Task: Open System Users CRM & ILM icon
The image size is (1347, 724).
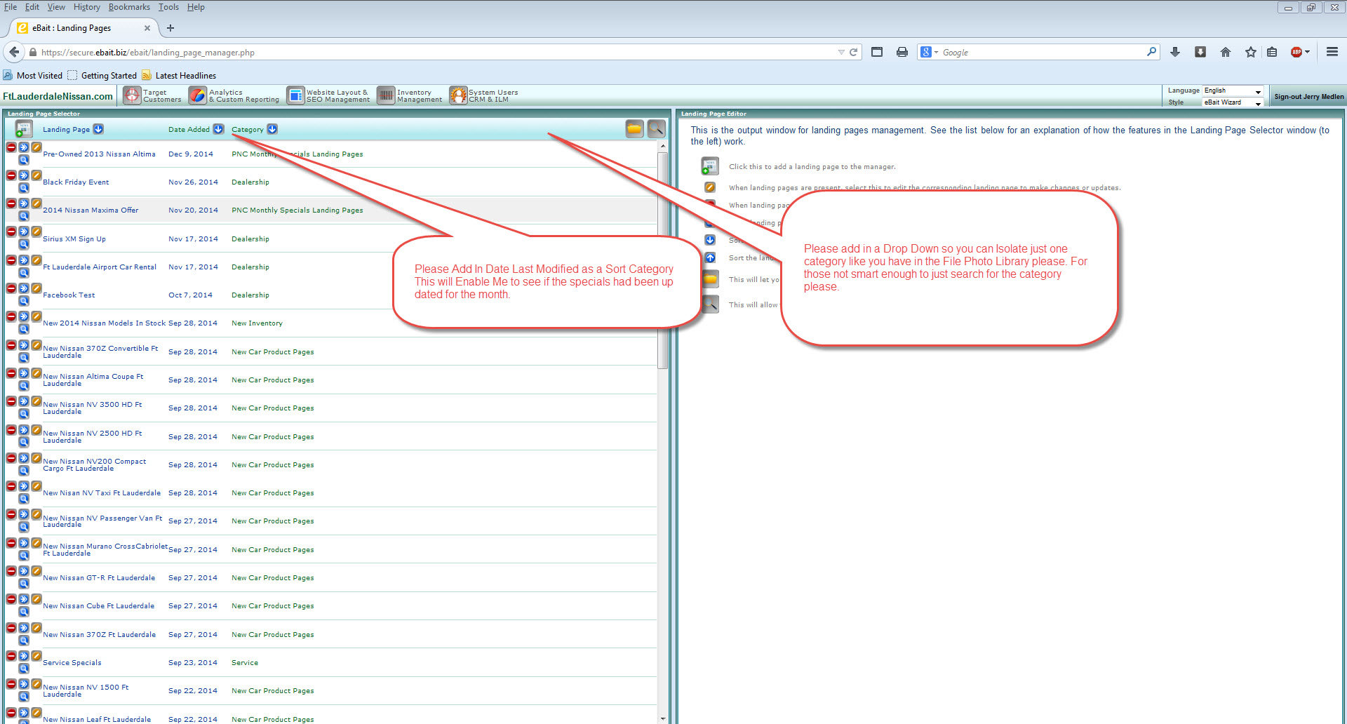Action: coord(458,95)
